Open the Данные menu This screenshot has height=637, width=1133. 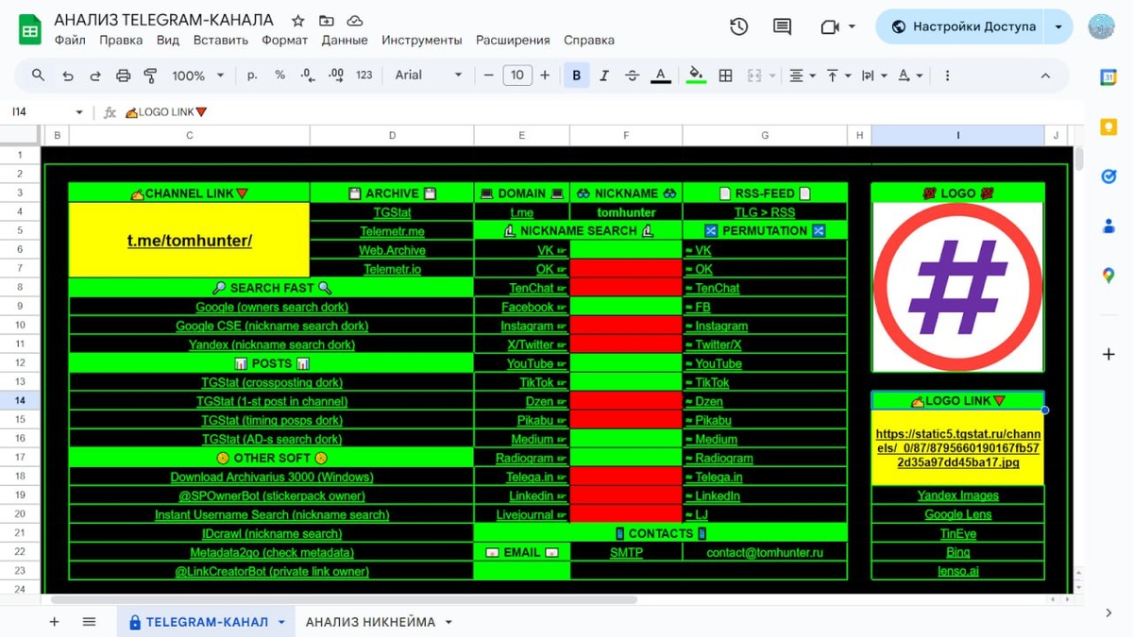click(345, 40)
